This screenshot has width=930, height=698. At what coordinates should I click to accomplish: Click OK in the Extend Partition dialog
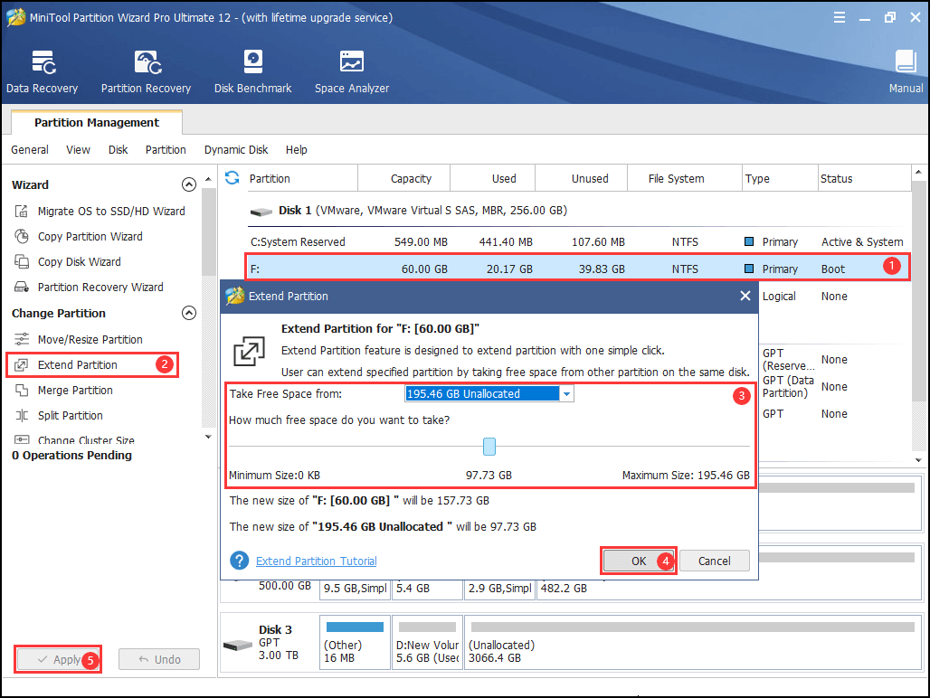(x=639, y=561)
